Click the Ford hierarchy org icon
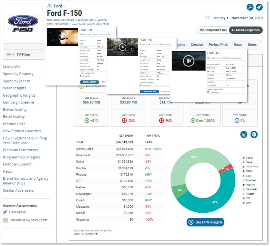 point(49,6)
